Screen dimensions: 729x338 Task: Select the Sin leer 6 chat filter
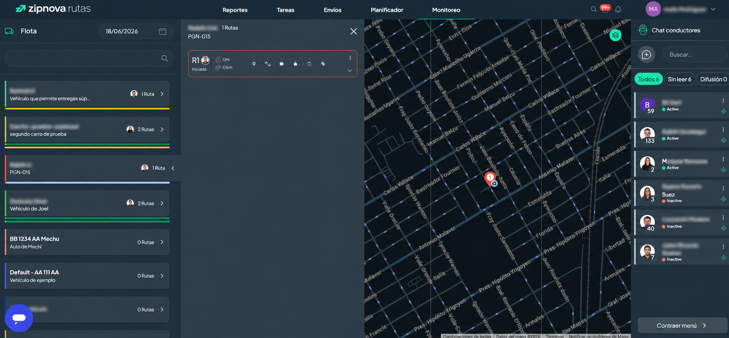tap(680, 79)
